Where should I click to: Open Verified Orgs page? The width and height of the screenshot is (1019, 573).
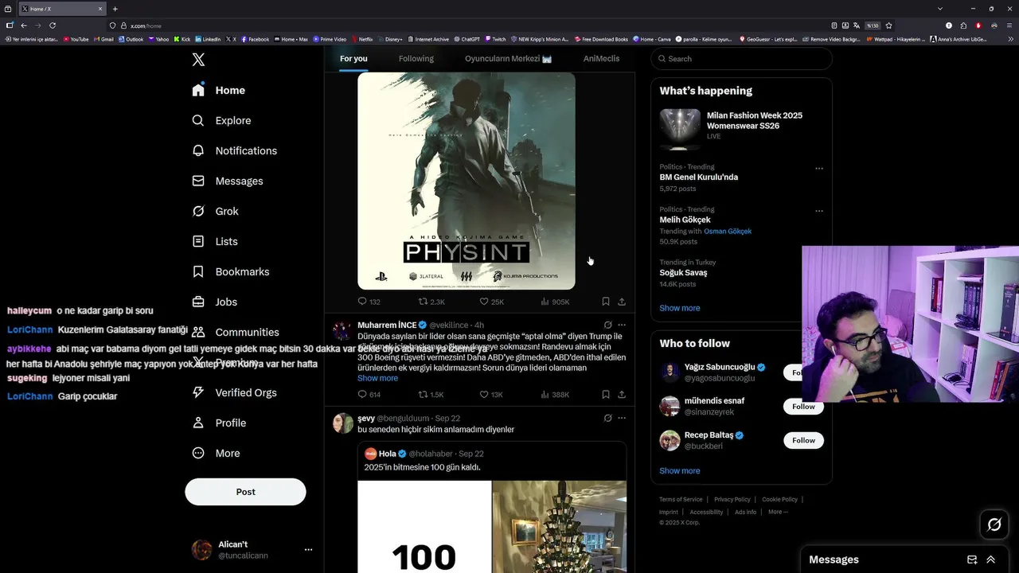[x=234, y=392]
